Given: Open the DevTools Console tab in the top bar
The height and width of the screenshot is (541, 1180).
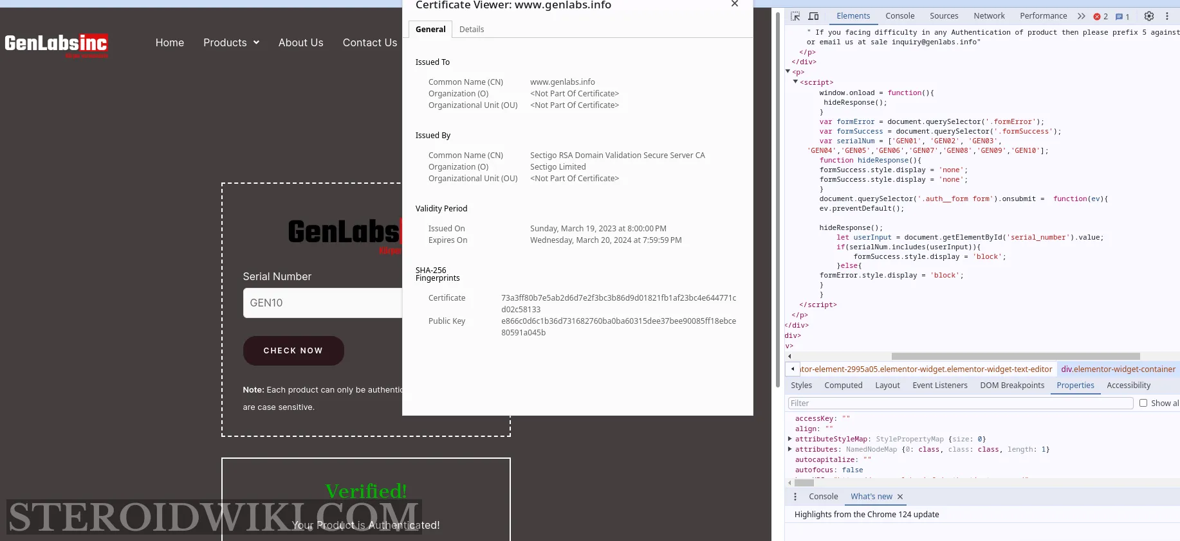Looking at the screenshot, I should [x=899, y=16].
